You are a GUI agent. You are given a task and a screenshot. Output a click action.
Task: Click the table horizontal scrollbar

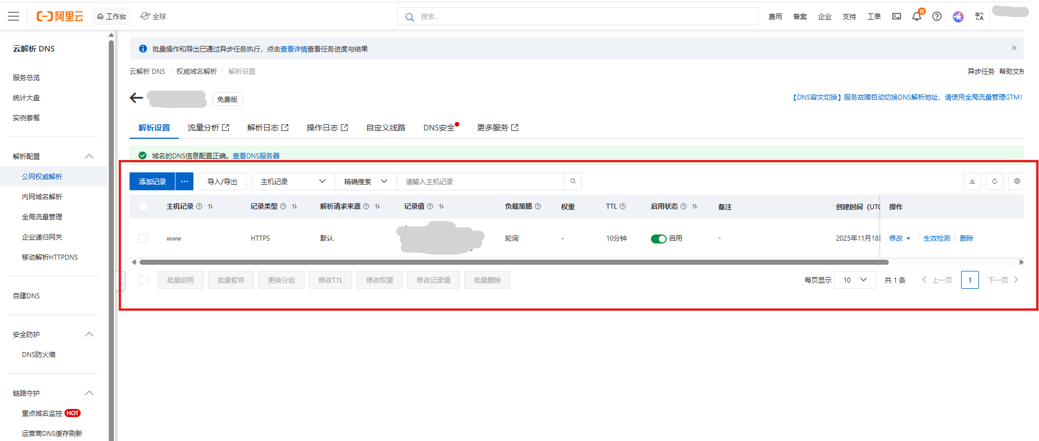pyautogui.click(x=514, y=262)
